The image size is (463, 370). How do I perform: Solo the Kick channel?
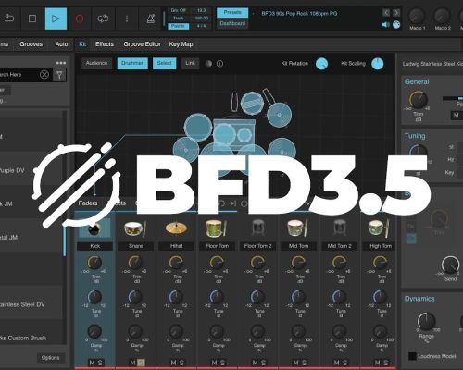(100, 363)
